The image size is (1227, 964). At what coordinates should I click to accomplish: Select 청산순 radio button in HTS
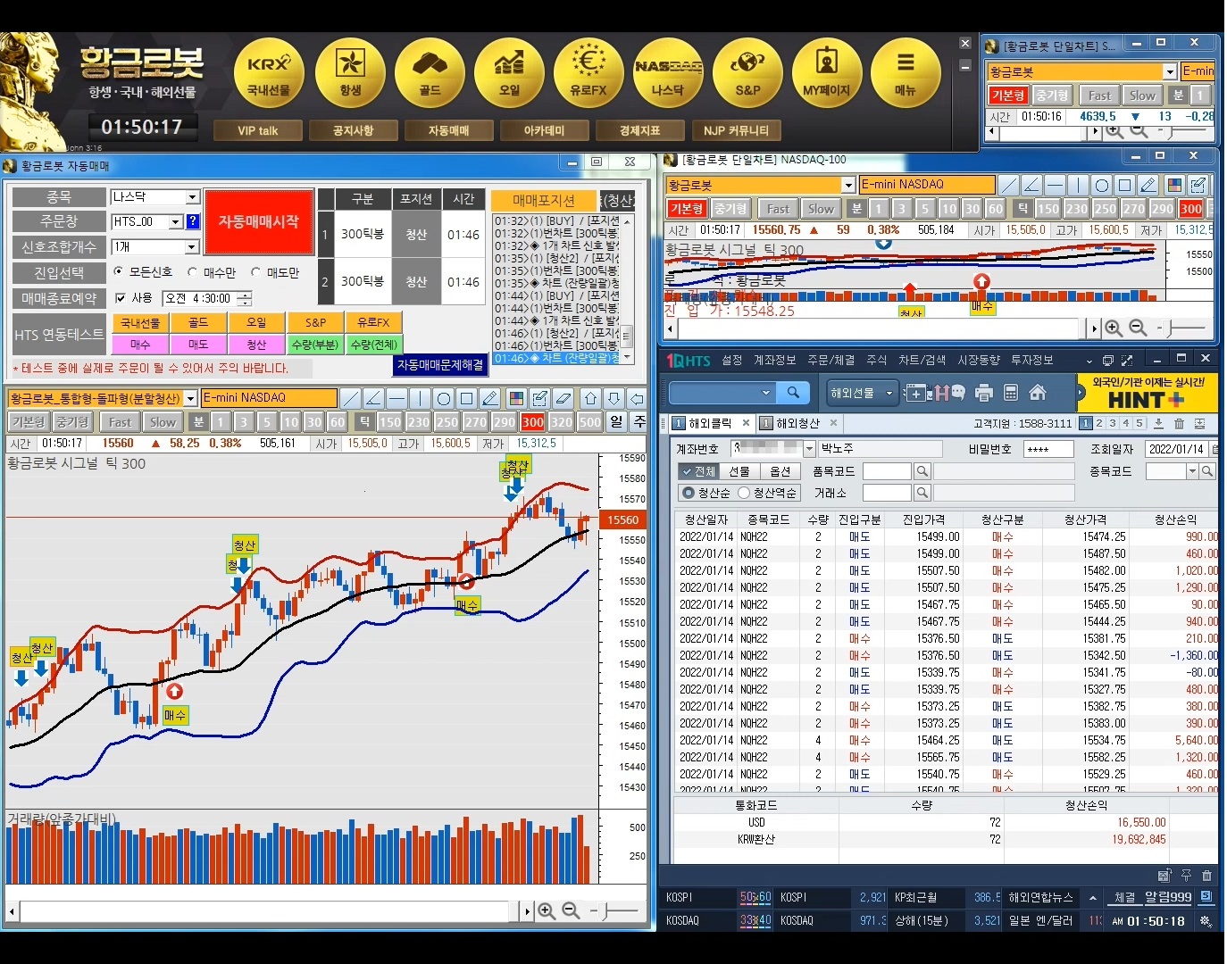pyautogui.click(x=688, y=493)
